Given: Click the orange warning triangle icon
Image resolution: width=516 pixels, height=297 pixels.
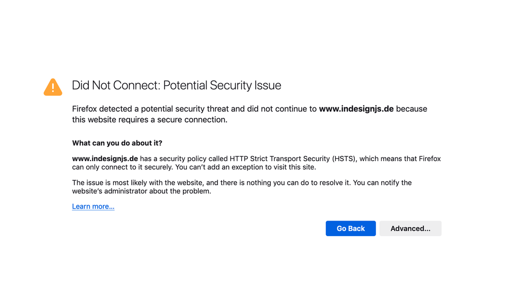Looking at the screenshot, I should tap(53, 87).
